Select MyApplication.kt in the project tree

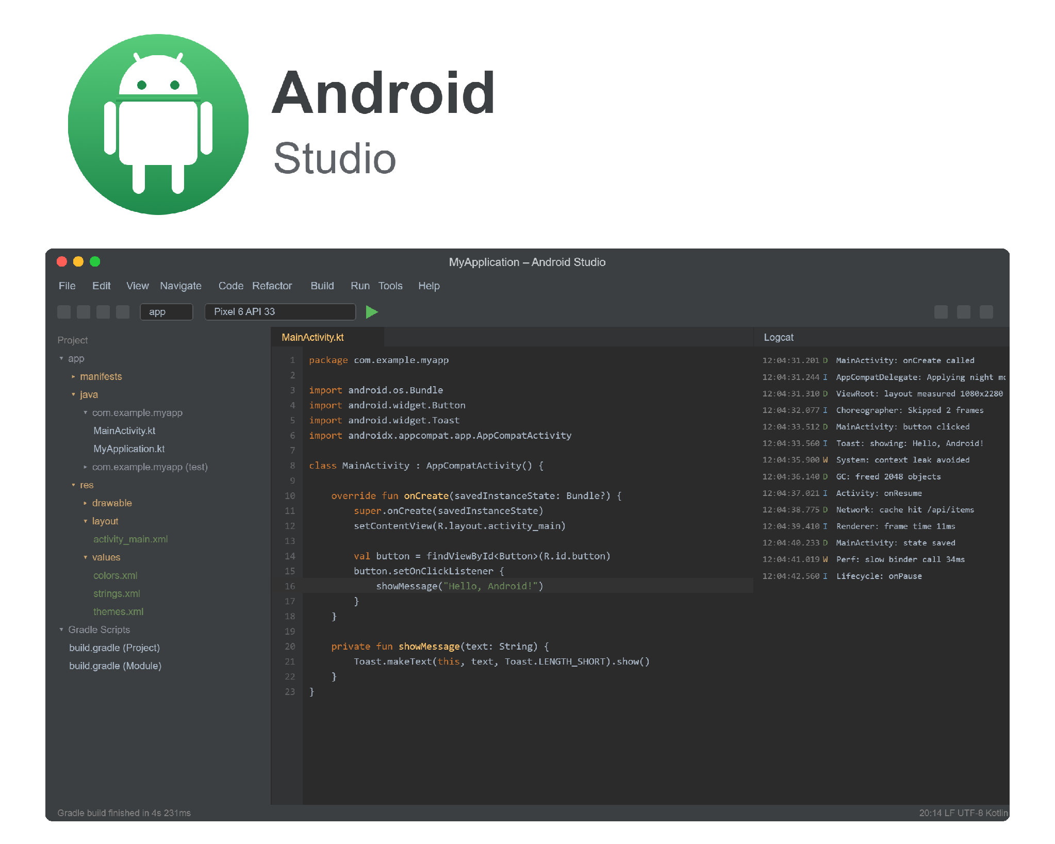coord(129,449)
